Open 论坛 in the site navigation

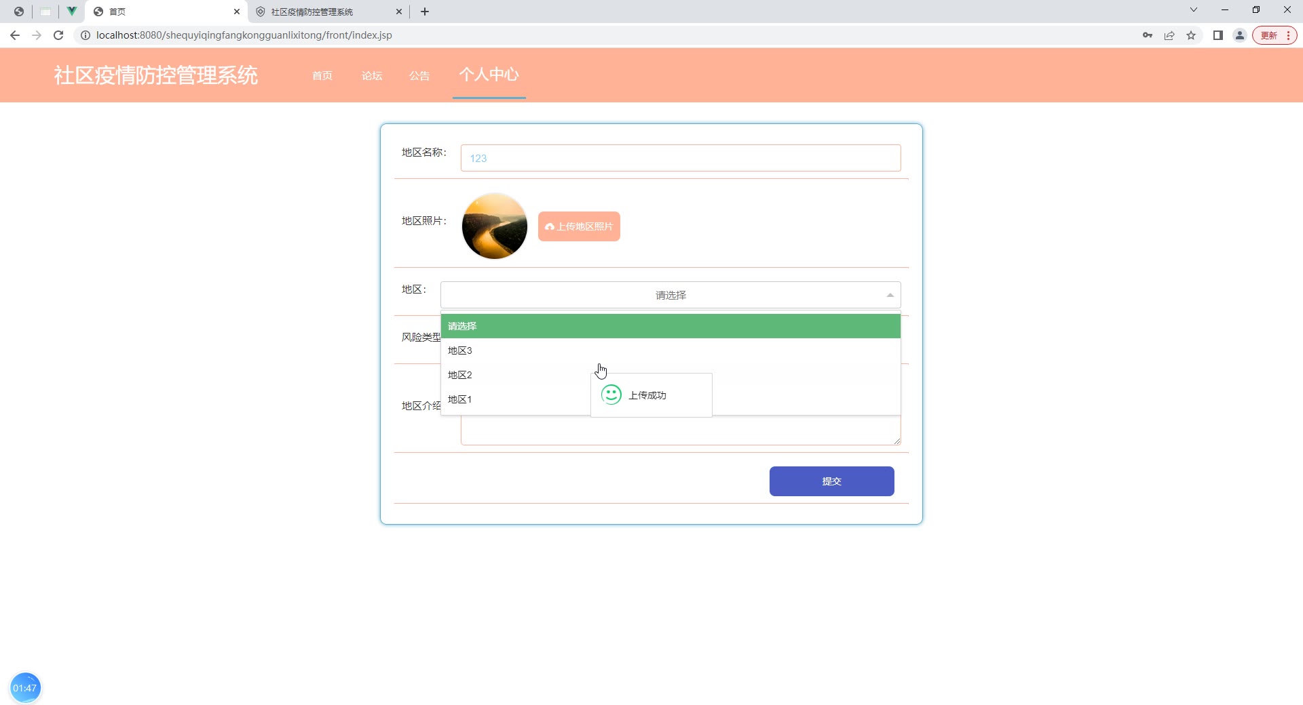click(x=372, y=76)
